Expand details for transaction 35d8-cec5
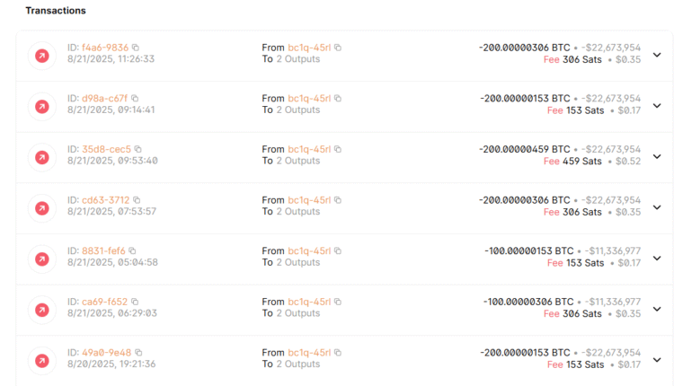Image resolution: width=674 pixels, height=386 pixels. coord(656,156)
